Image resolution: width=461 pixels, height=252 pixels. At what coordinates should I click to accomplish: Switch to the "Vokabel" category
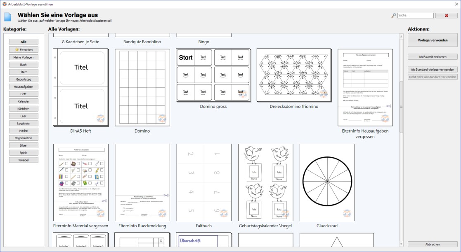coord(23,160)
